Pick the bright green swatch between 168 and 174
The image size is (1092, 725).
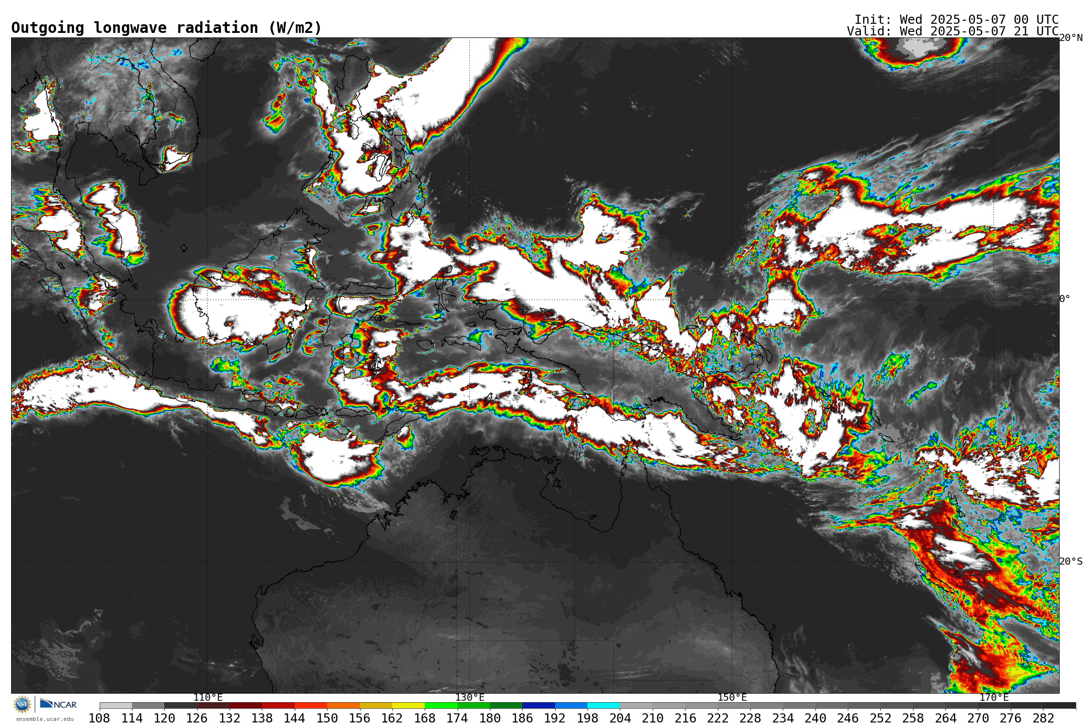pos(441,706)
